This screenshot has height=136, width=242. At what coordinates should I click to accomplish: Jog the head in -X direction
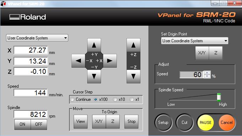(79, 61)
